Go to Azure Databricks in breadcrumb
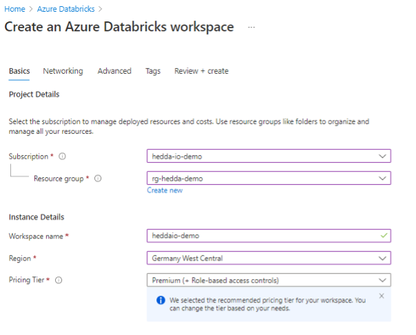Viewport: 416px width, 335px height. click(65, 9)
